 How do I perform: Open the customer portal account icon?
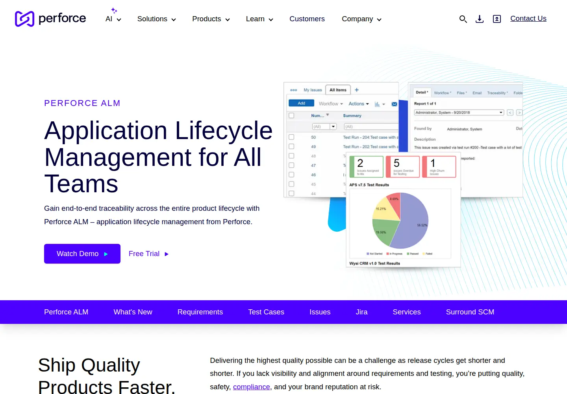(497, 19)
